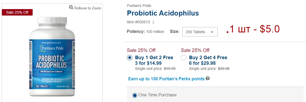
Task: Select the Buy 2 Get 4 Free option
Action: tap(184, 58)
